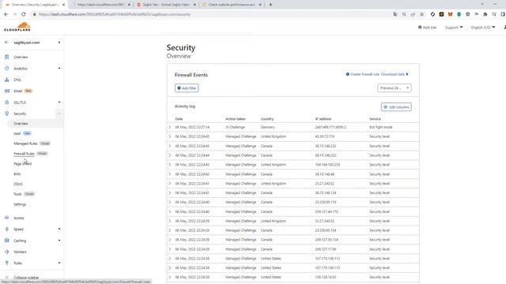This screenshot has width=506, height=284.
Task: Open DDoS under Security
Action: tap(18, 184)
